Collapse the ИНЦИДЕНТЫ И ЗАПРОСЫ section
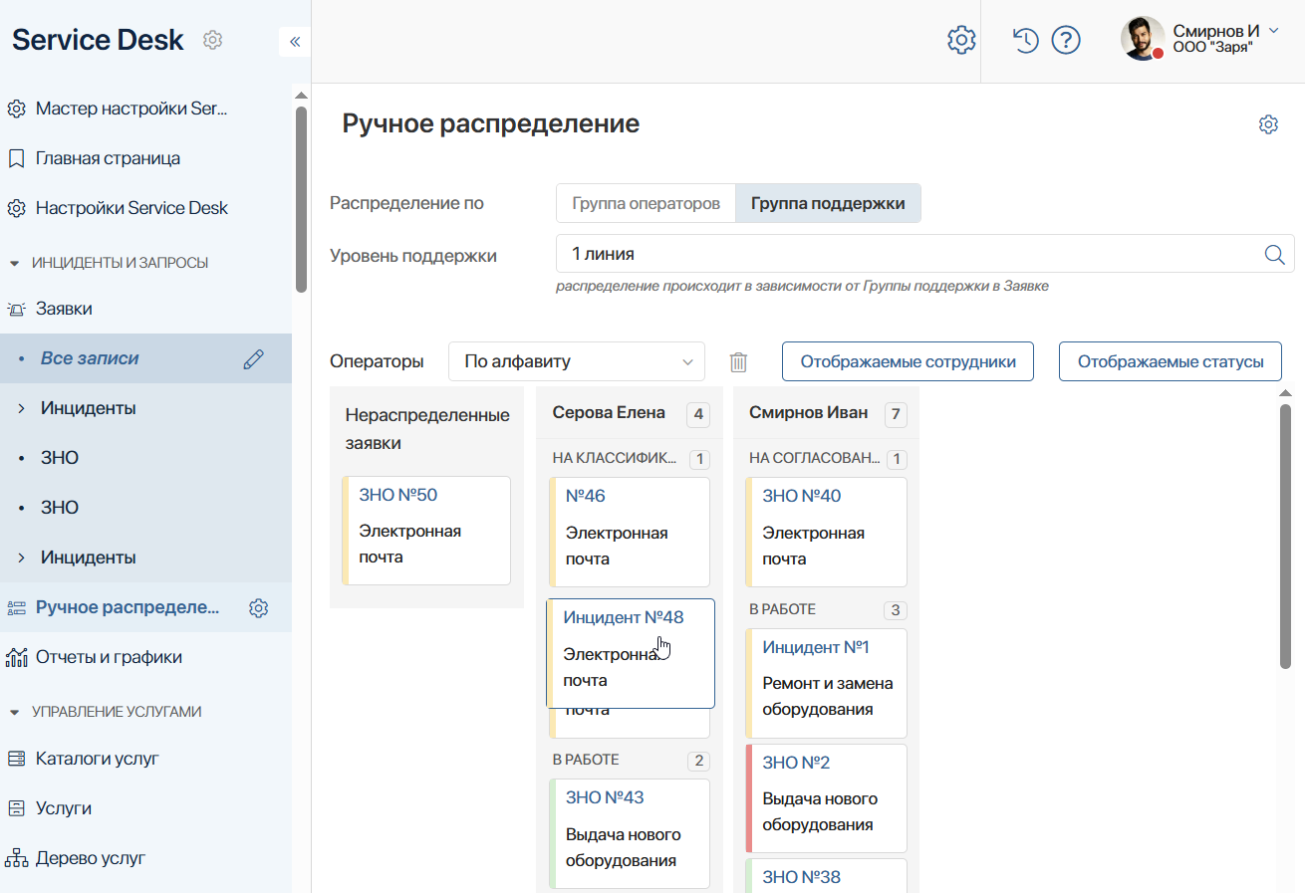1305x893 pixels. pyautogui.click(x=14, y=263)
